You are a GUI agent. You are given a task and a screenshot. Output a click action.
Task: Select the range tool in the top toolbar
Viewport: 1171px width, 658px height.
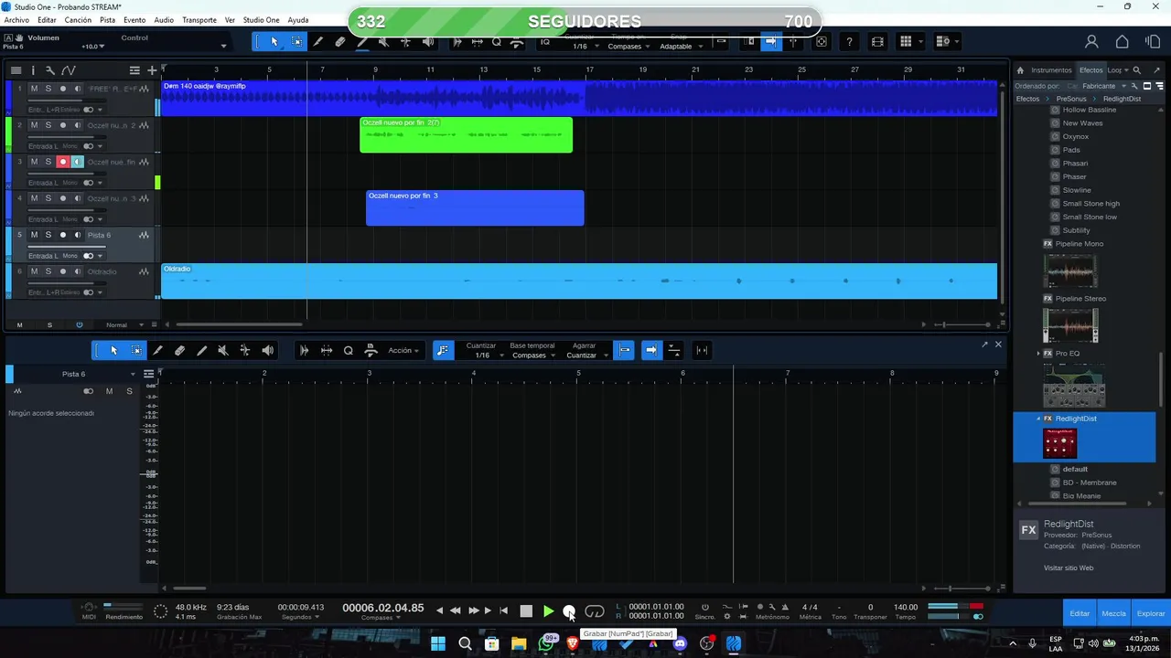click(x=296, y=42)
